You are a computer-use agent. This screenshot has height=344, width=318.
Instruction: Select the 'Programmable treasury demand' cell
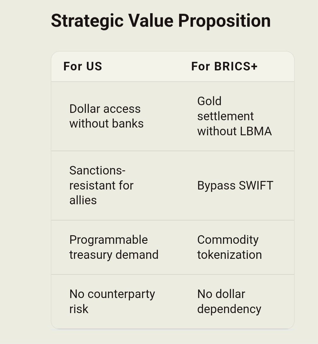(x=114, y=247)
